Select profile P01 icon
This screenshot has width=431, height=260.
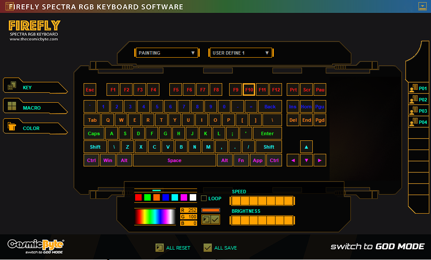click(413, 88)
